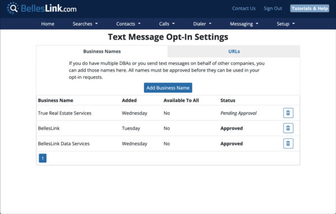Delete True Real Estate Services entry
This screenshot has height=214, width=336.
(x=288, y=113)
